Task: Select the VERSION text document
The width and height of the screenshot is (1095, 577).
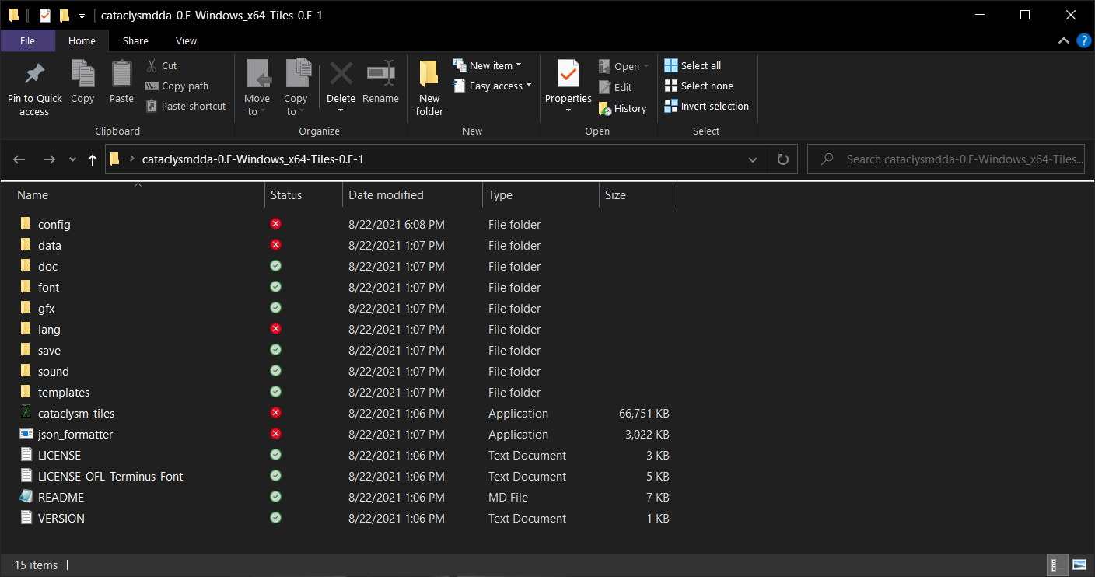Action: point(61,519)
